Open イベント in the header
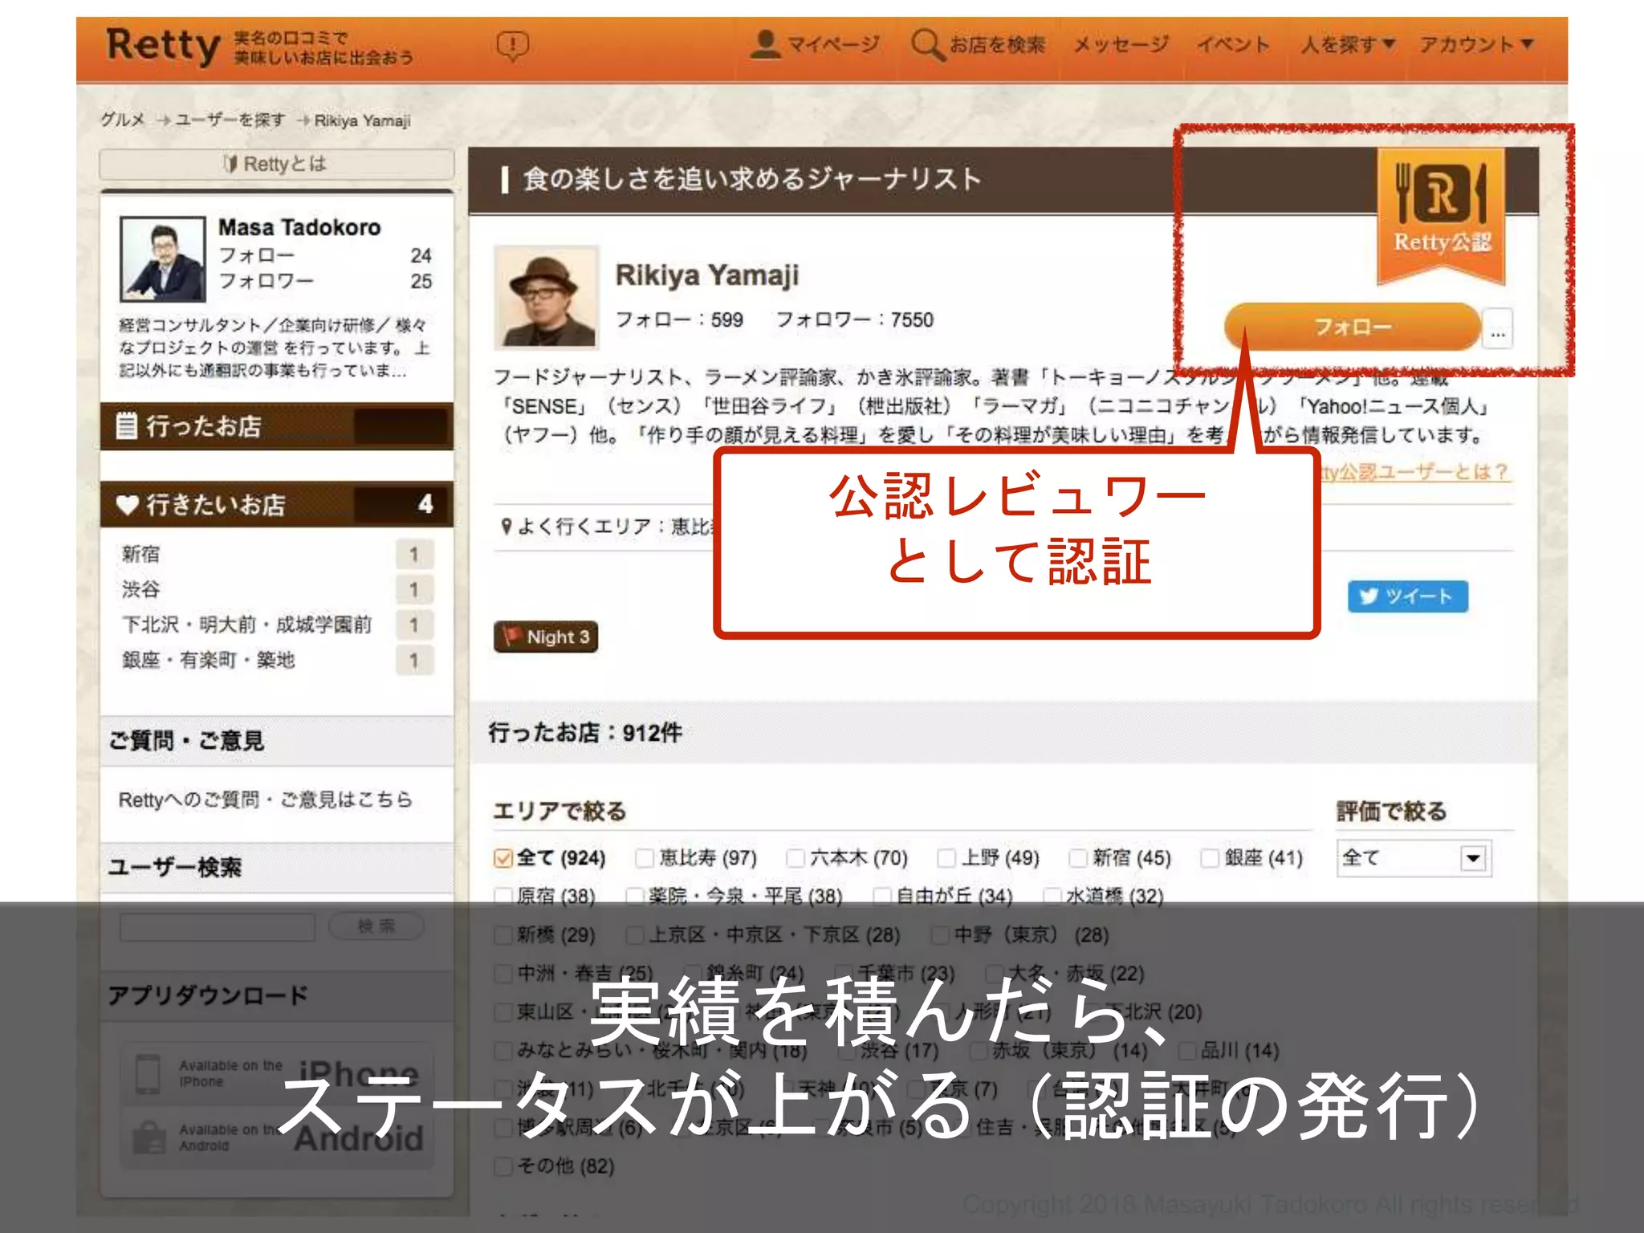The height and width of the screenshot is (1233, 1644). (x=1233, y=44)
